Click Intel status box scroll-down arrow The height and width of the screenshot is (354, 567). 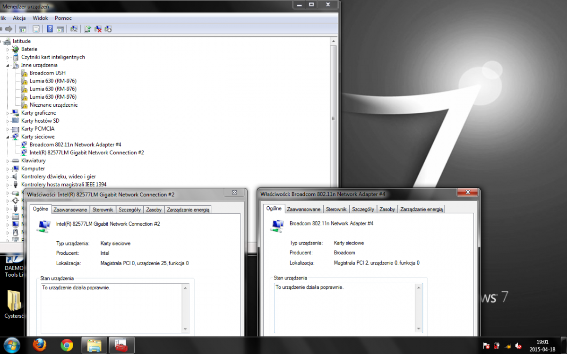point(186,329)
